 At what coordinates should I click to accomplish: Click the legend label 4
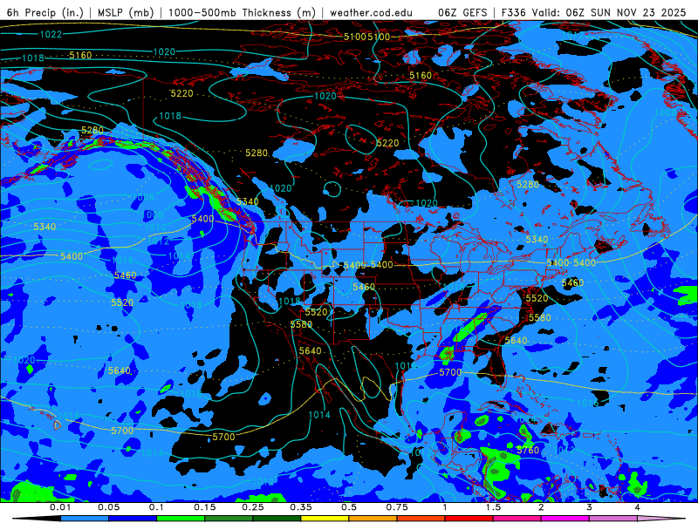[638, 507]
